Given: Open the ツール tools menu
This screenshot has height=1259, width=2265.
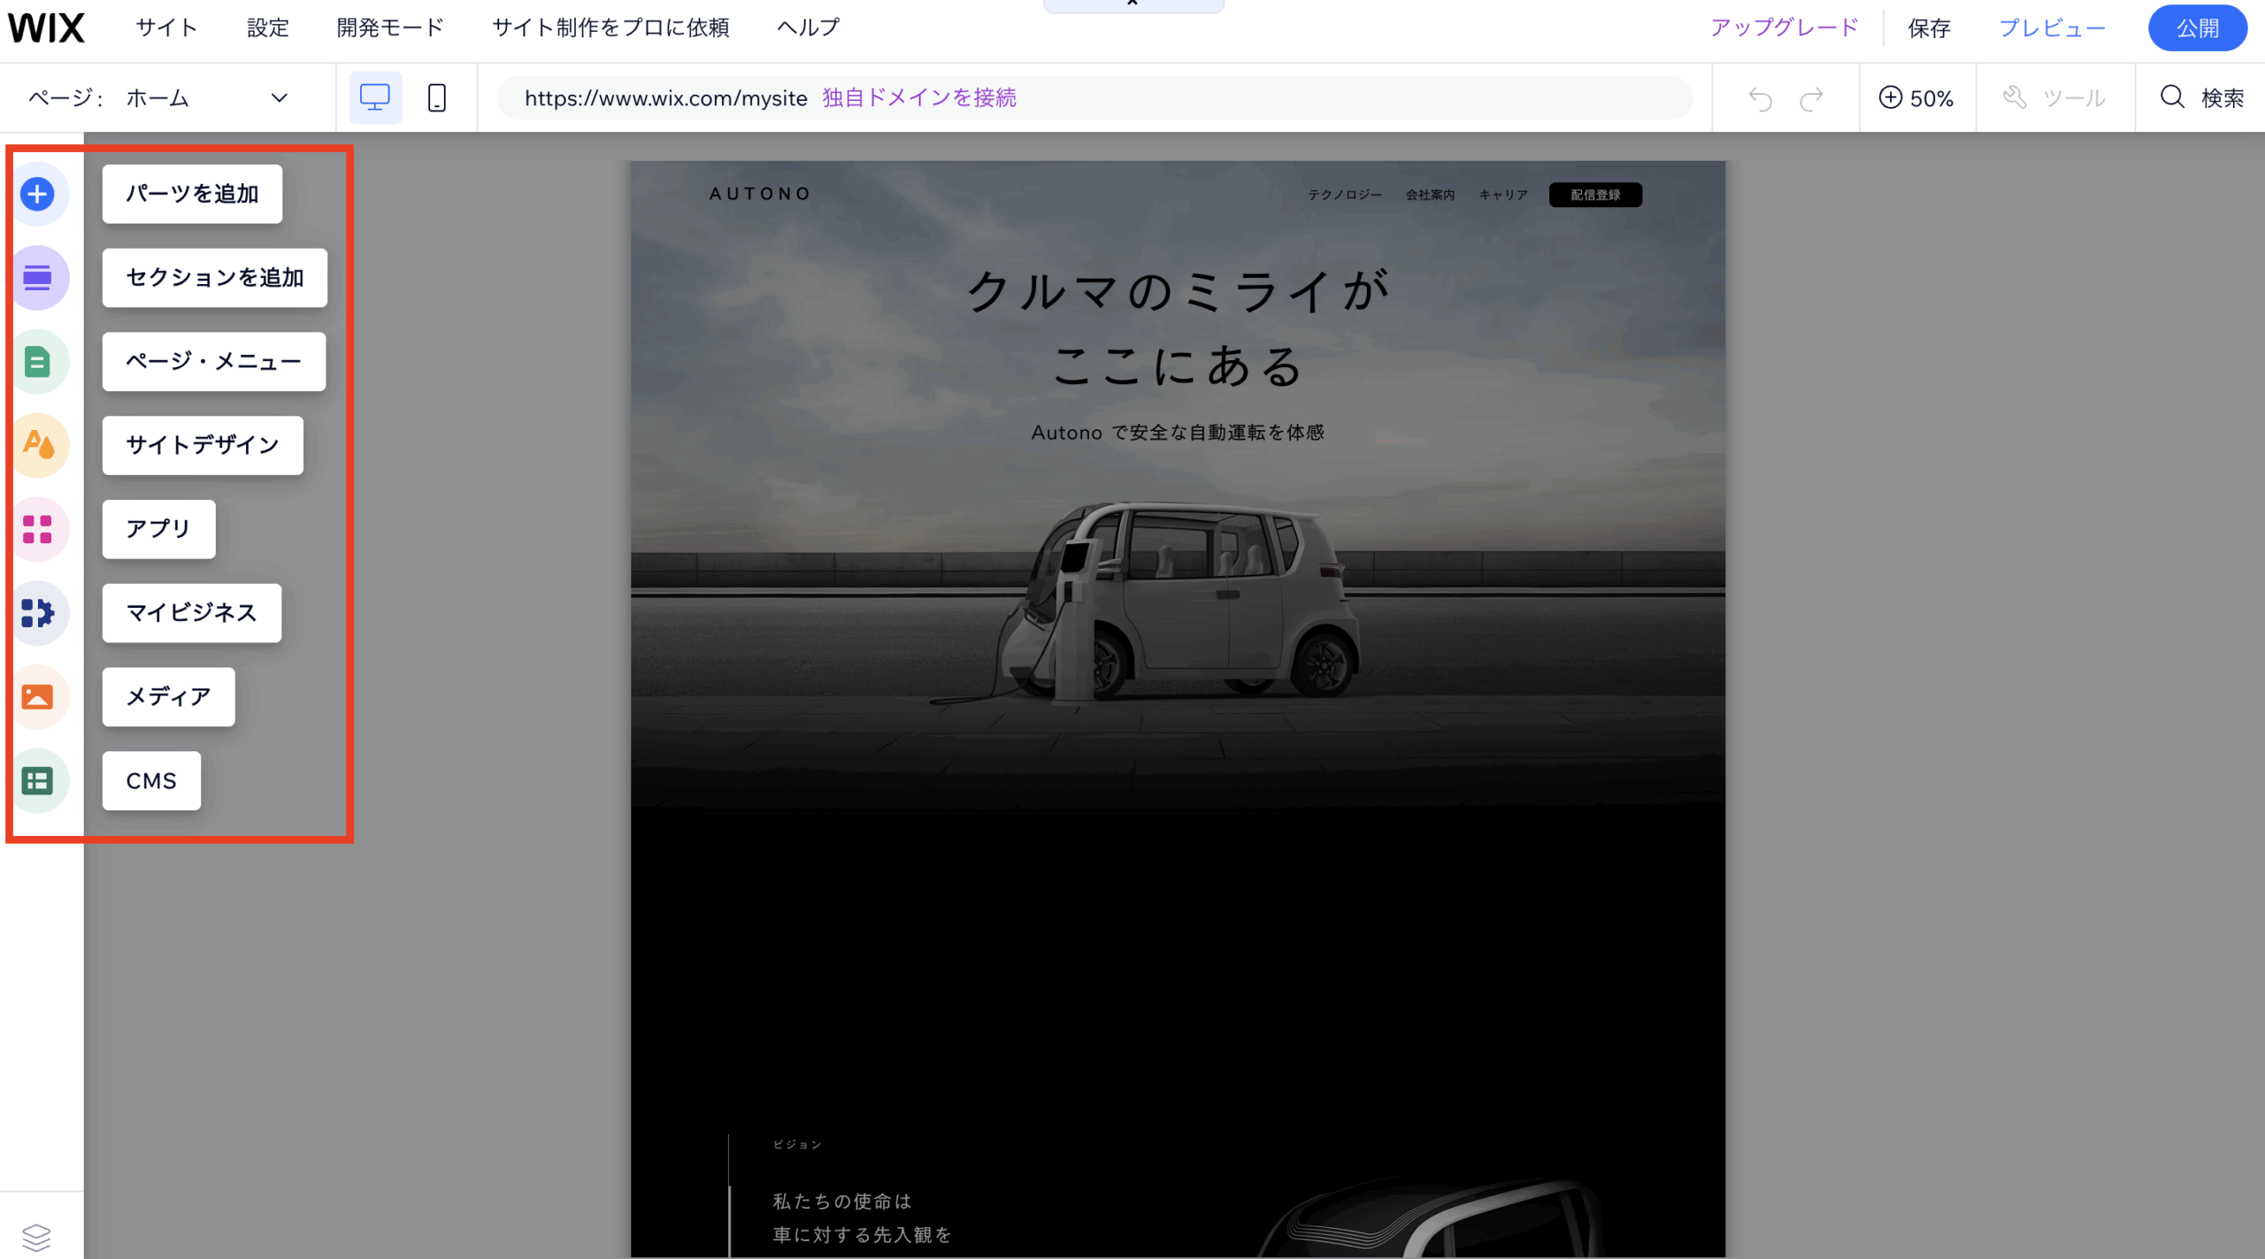Looking at the screenshot, I should (x=2054, y=97).
